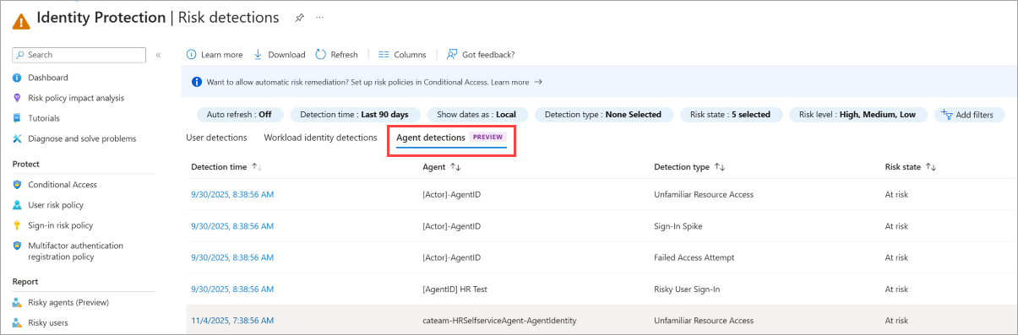The image size is (1018, 335).
Task: Open the Detection type None Selected filter
Action: click(x=603, y=115)
